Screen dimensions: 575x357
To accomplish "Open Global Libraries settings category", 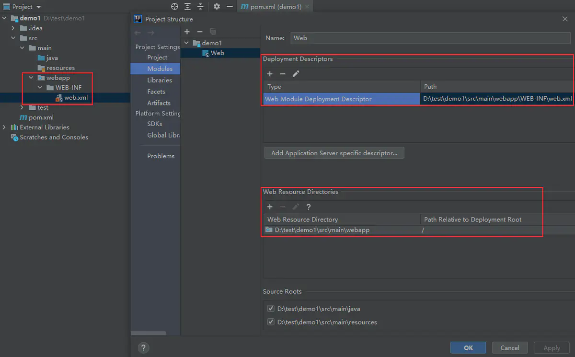I will (163, 135).
